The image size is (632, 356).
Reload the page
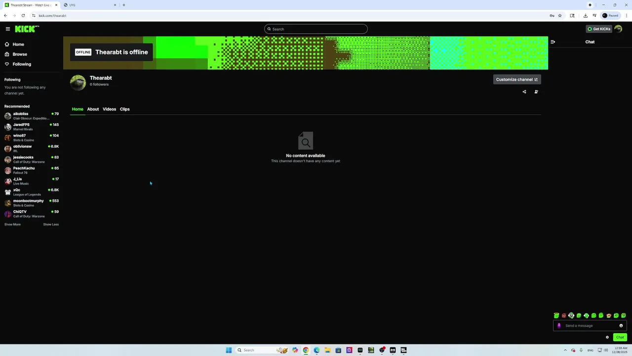tap(23, 15)
